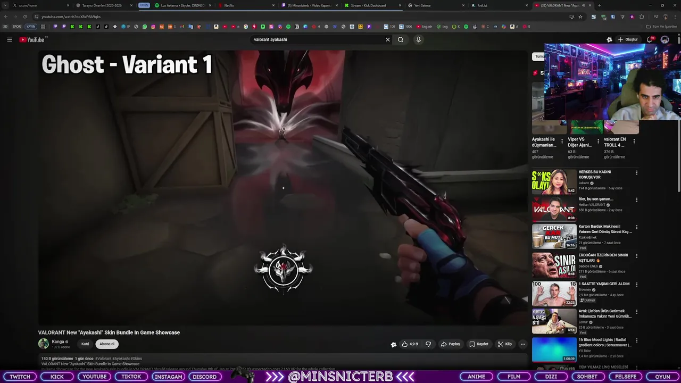Start voice search with the microphone
Screen dimensions: 681x383
pos(419,39)
